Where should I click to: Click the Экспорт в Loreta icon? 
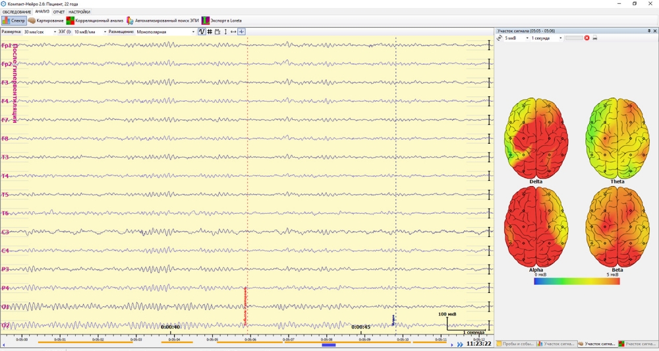221,20
